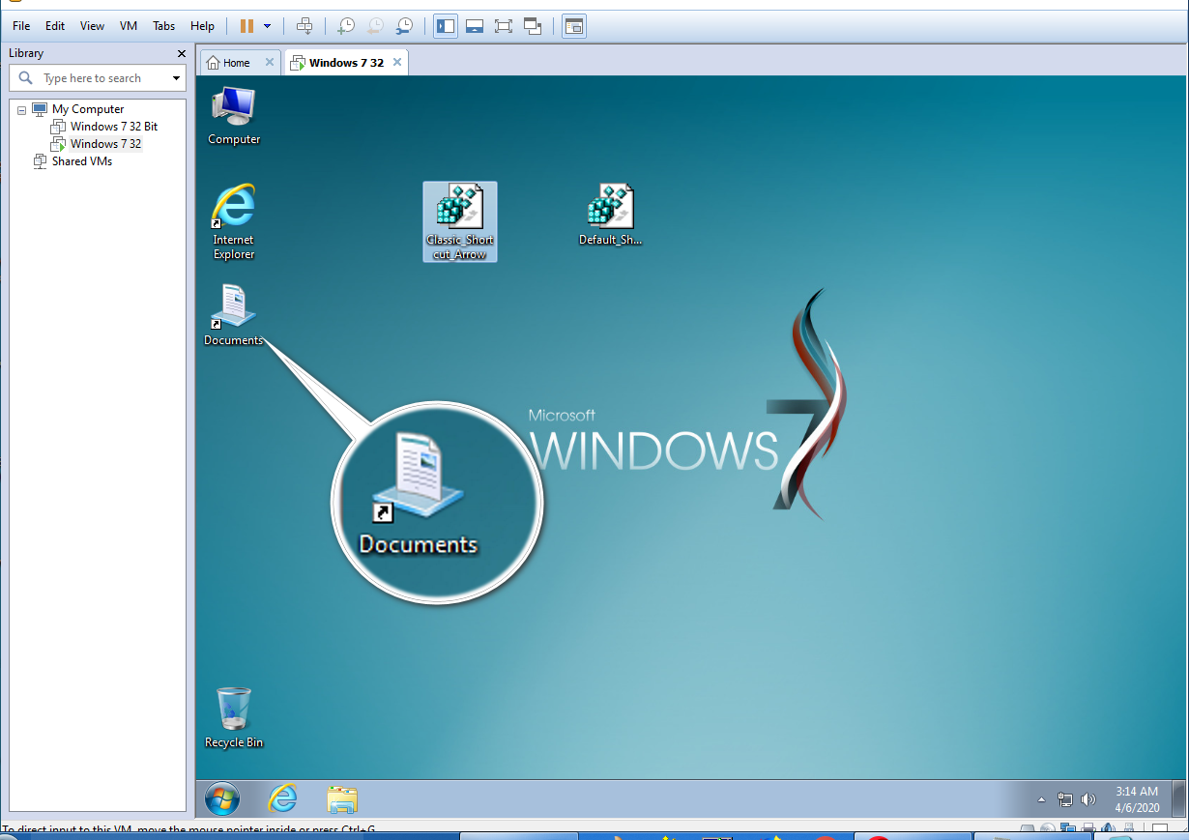Click the revert to snapshot icon

coord(374,26)
